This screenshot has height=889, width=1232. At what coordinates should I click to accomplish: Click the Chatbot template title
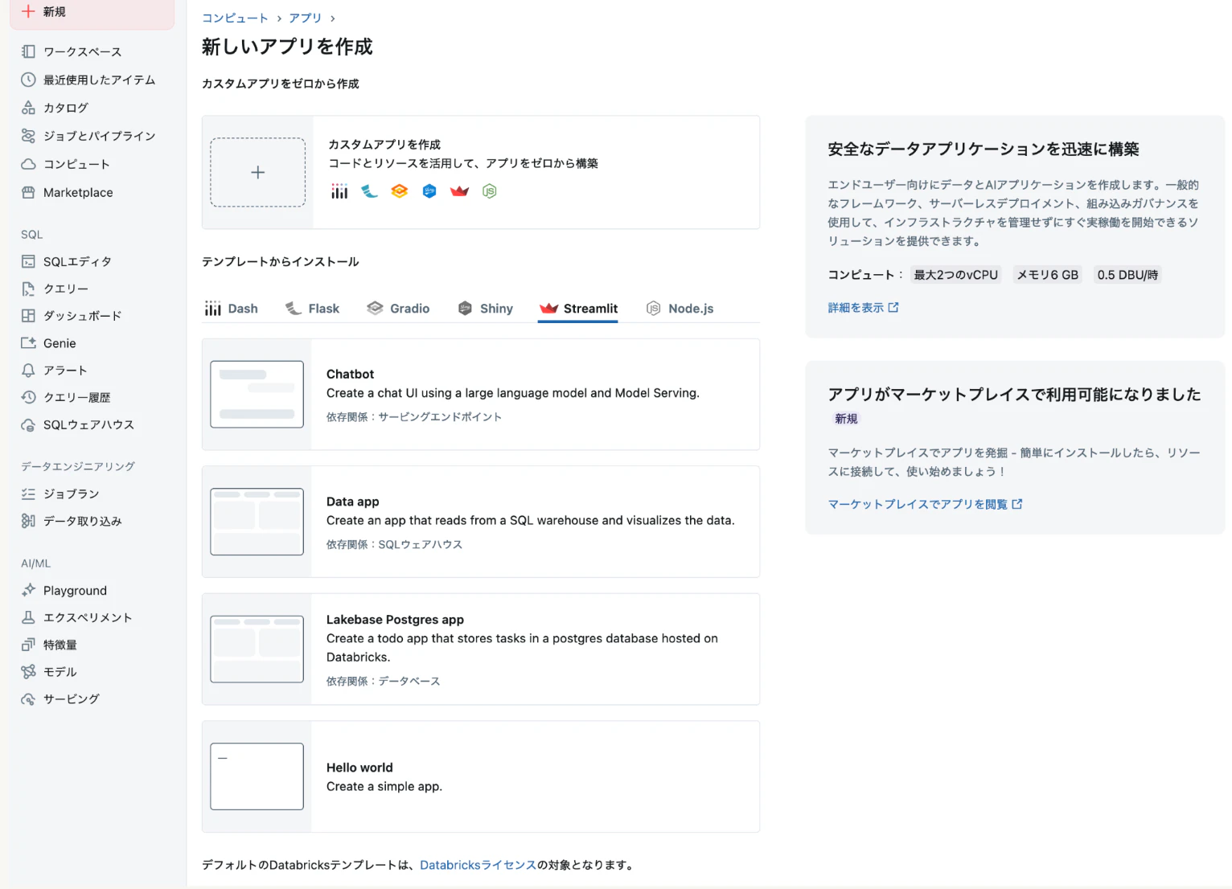coord(350,374)
